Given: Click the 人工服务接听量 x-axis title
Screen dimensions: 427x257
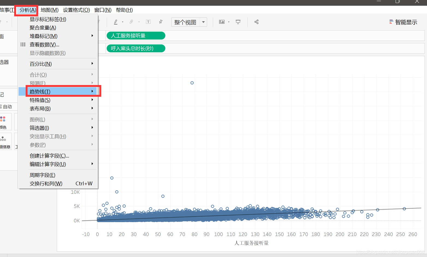Looking at the screenshot, I should [252, 243].
